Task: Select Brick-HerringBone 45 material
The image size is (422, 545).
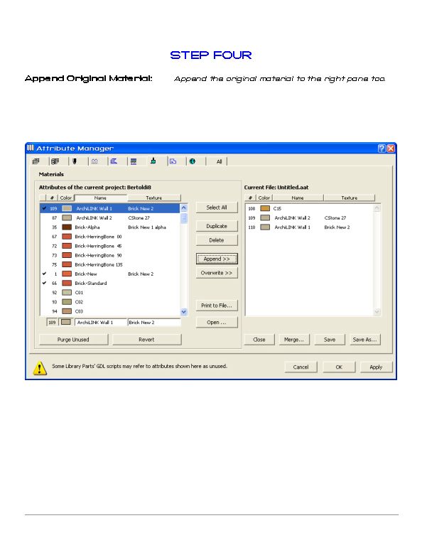Action: pyautogui.click(x=110, y=246)
